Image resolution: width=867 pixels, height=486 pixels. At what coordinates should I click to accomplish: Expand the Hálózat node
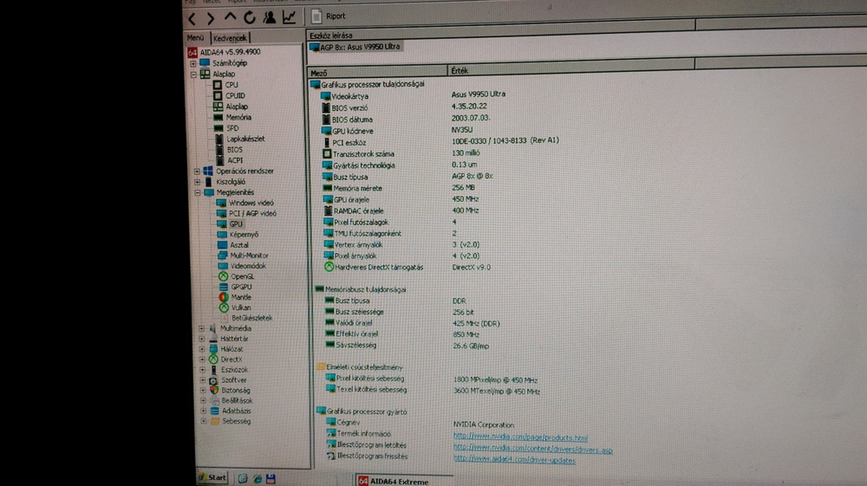point(202,349)
